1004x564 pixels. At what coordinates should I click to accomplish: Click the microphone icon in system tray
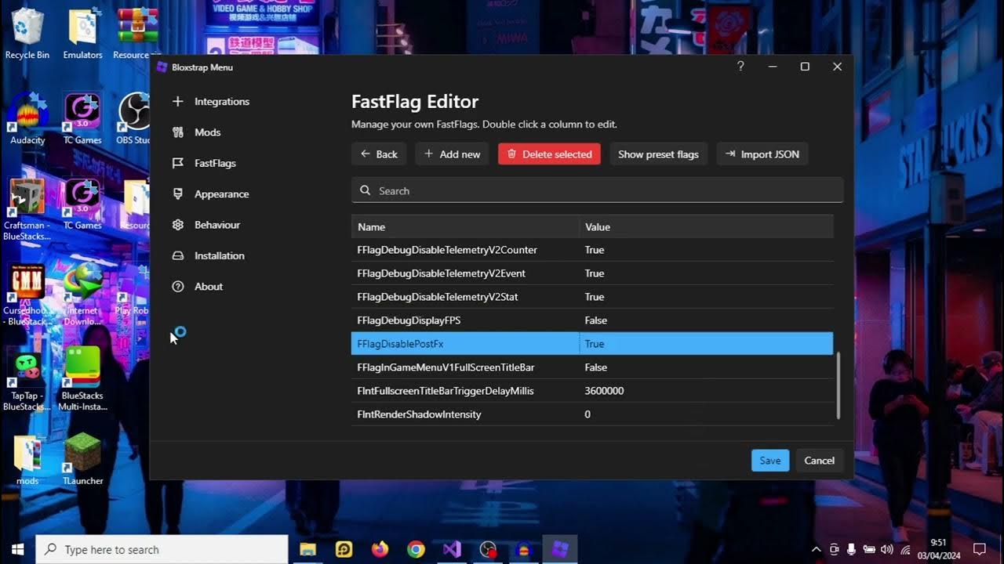pyautogui.click(x=852, y=550)
